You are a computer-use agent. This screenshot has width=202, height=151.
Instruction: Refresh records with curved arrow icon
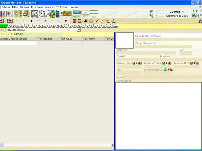pos(66,21)
